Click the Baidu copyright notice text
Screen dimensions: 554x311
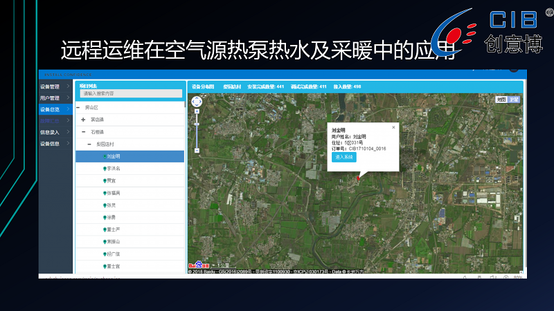(276, 272)
